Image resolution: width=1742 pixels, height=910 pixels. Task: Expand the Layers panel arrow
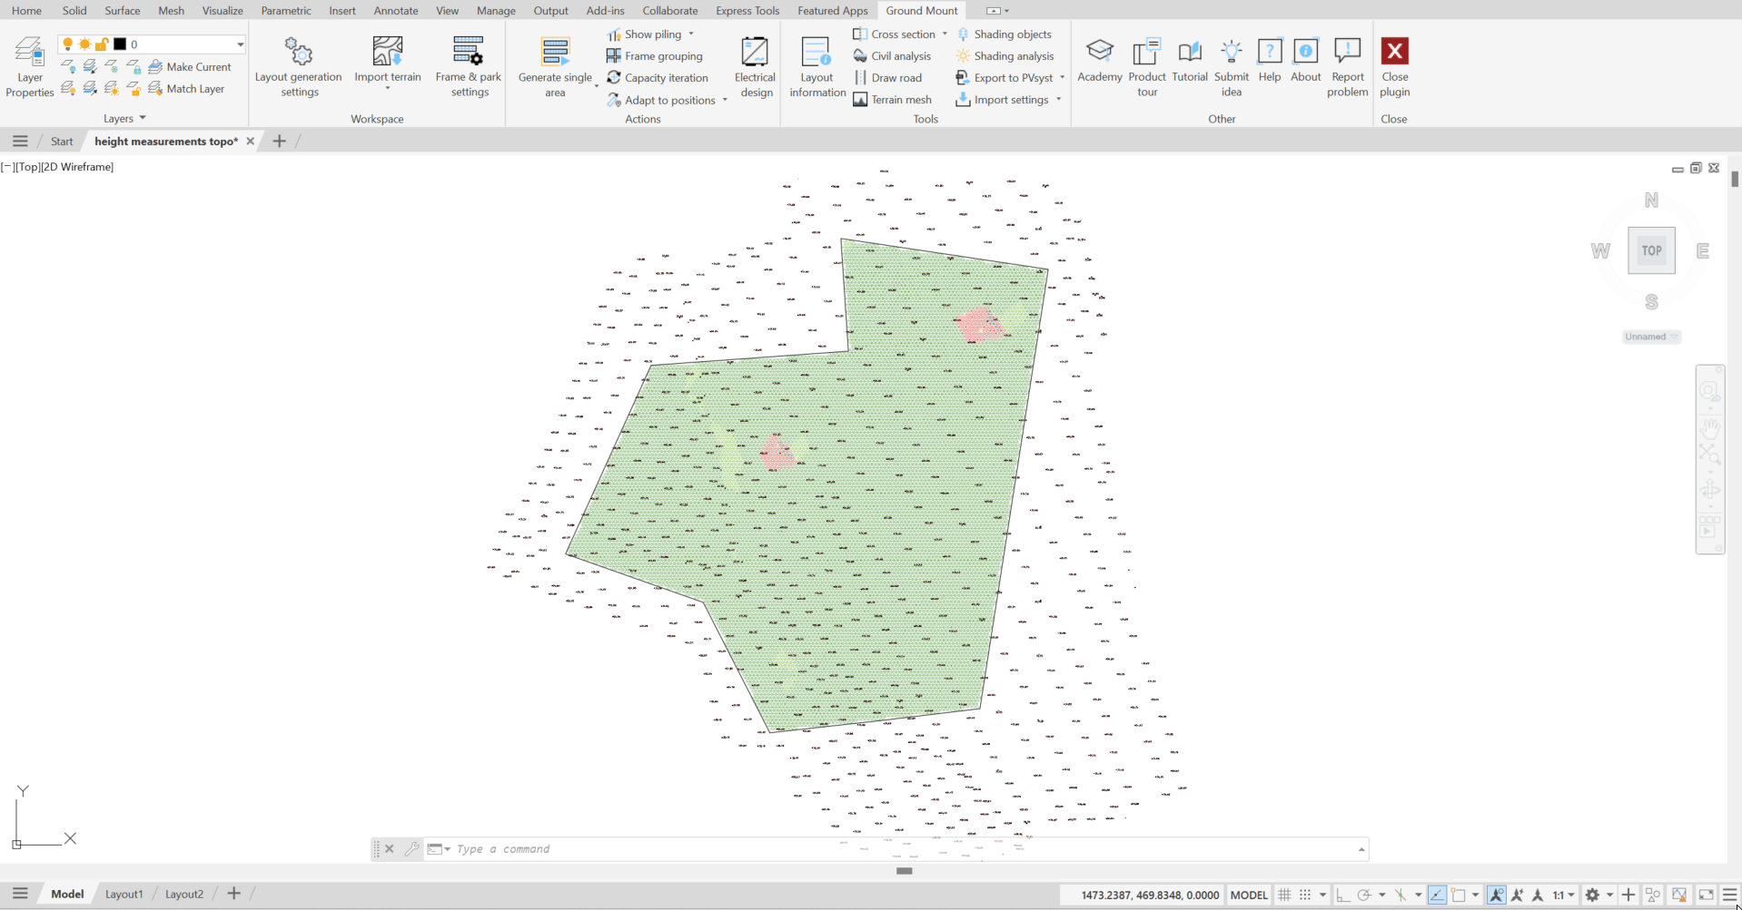(143, 118)
